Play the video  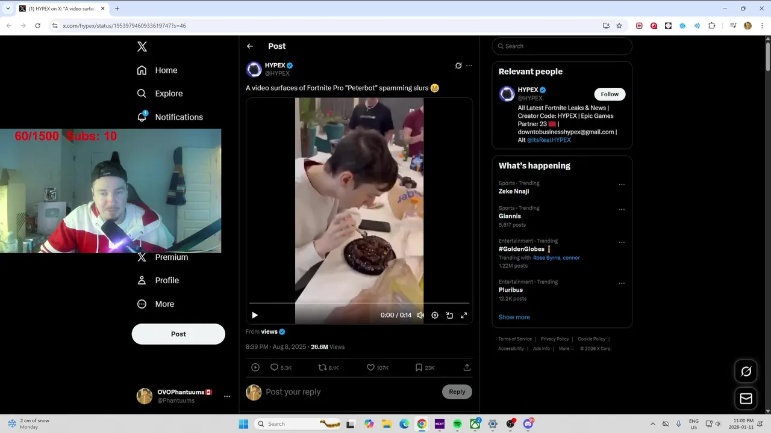coord(255,315)
